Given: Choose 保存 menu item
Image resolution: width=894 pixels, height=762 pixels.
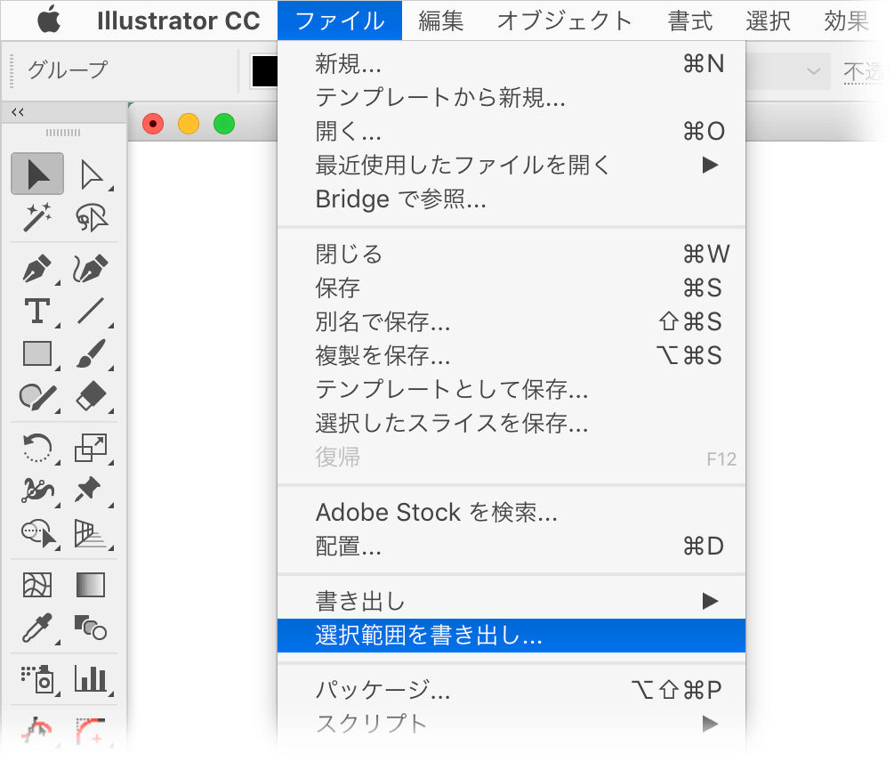Looking at the screenshot, I should click(511, 288).
